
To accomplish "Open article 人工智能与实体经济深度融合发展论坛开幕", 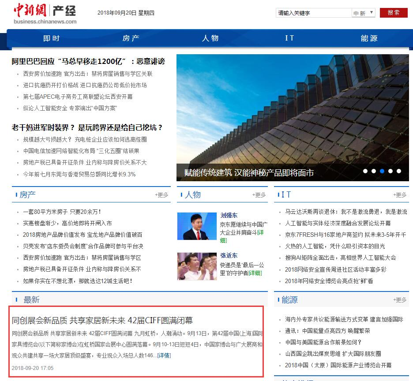I will tap(338, 223).
